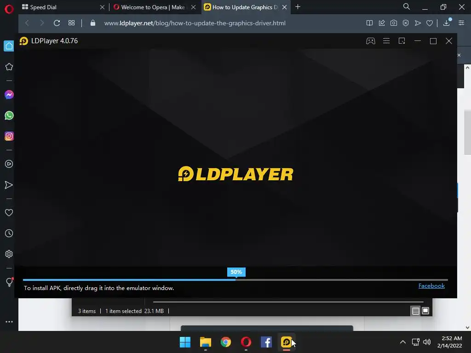Click page scrollbar down arrow

tap(467, 327)
